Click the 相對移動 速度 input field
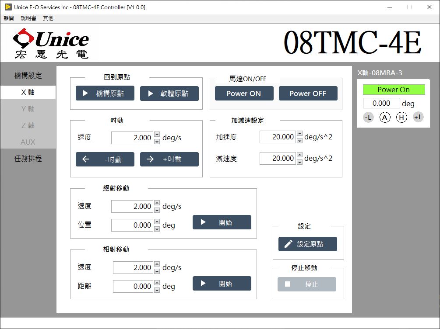The height and width of the screenshot is (329, 440). (133, 267)
